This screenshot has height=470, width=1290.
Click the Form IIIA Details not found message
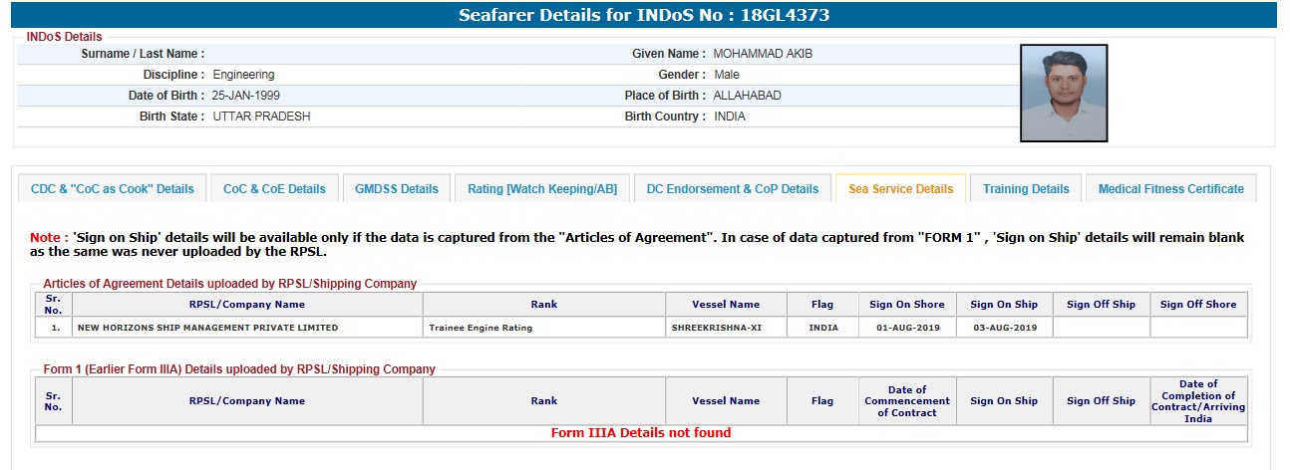[641, 433]
